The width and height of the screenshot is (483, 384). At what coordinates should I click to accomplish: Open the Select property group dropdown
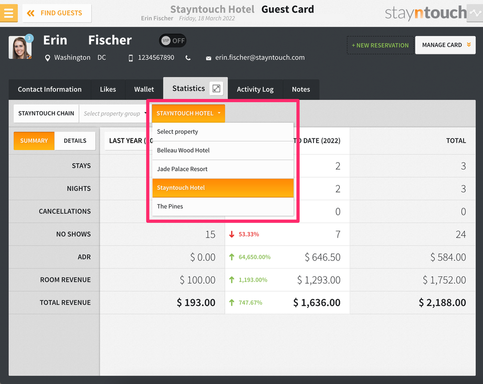[x=114, y=113]
